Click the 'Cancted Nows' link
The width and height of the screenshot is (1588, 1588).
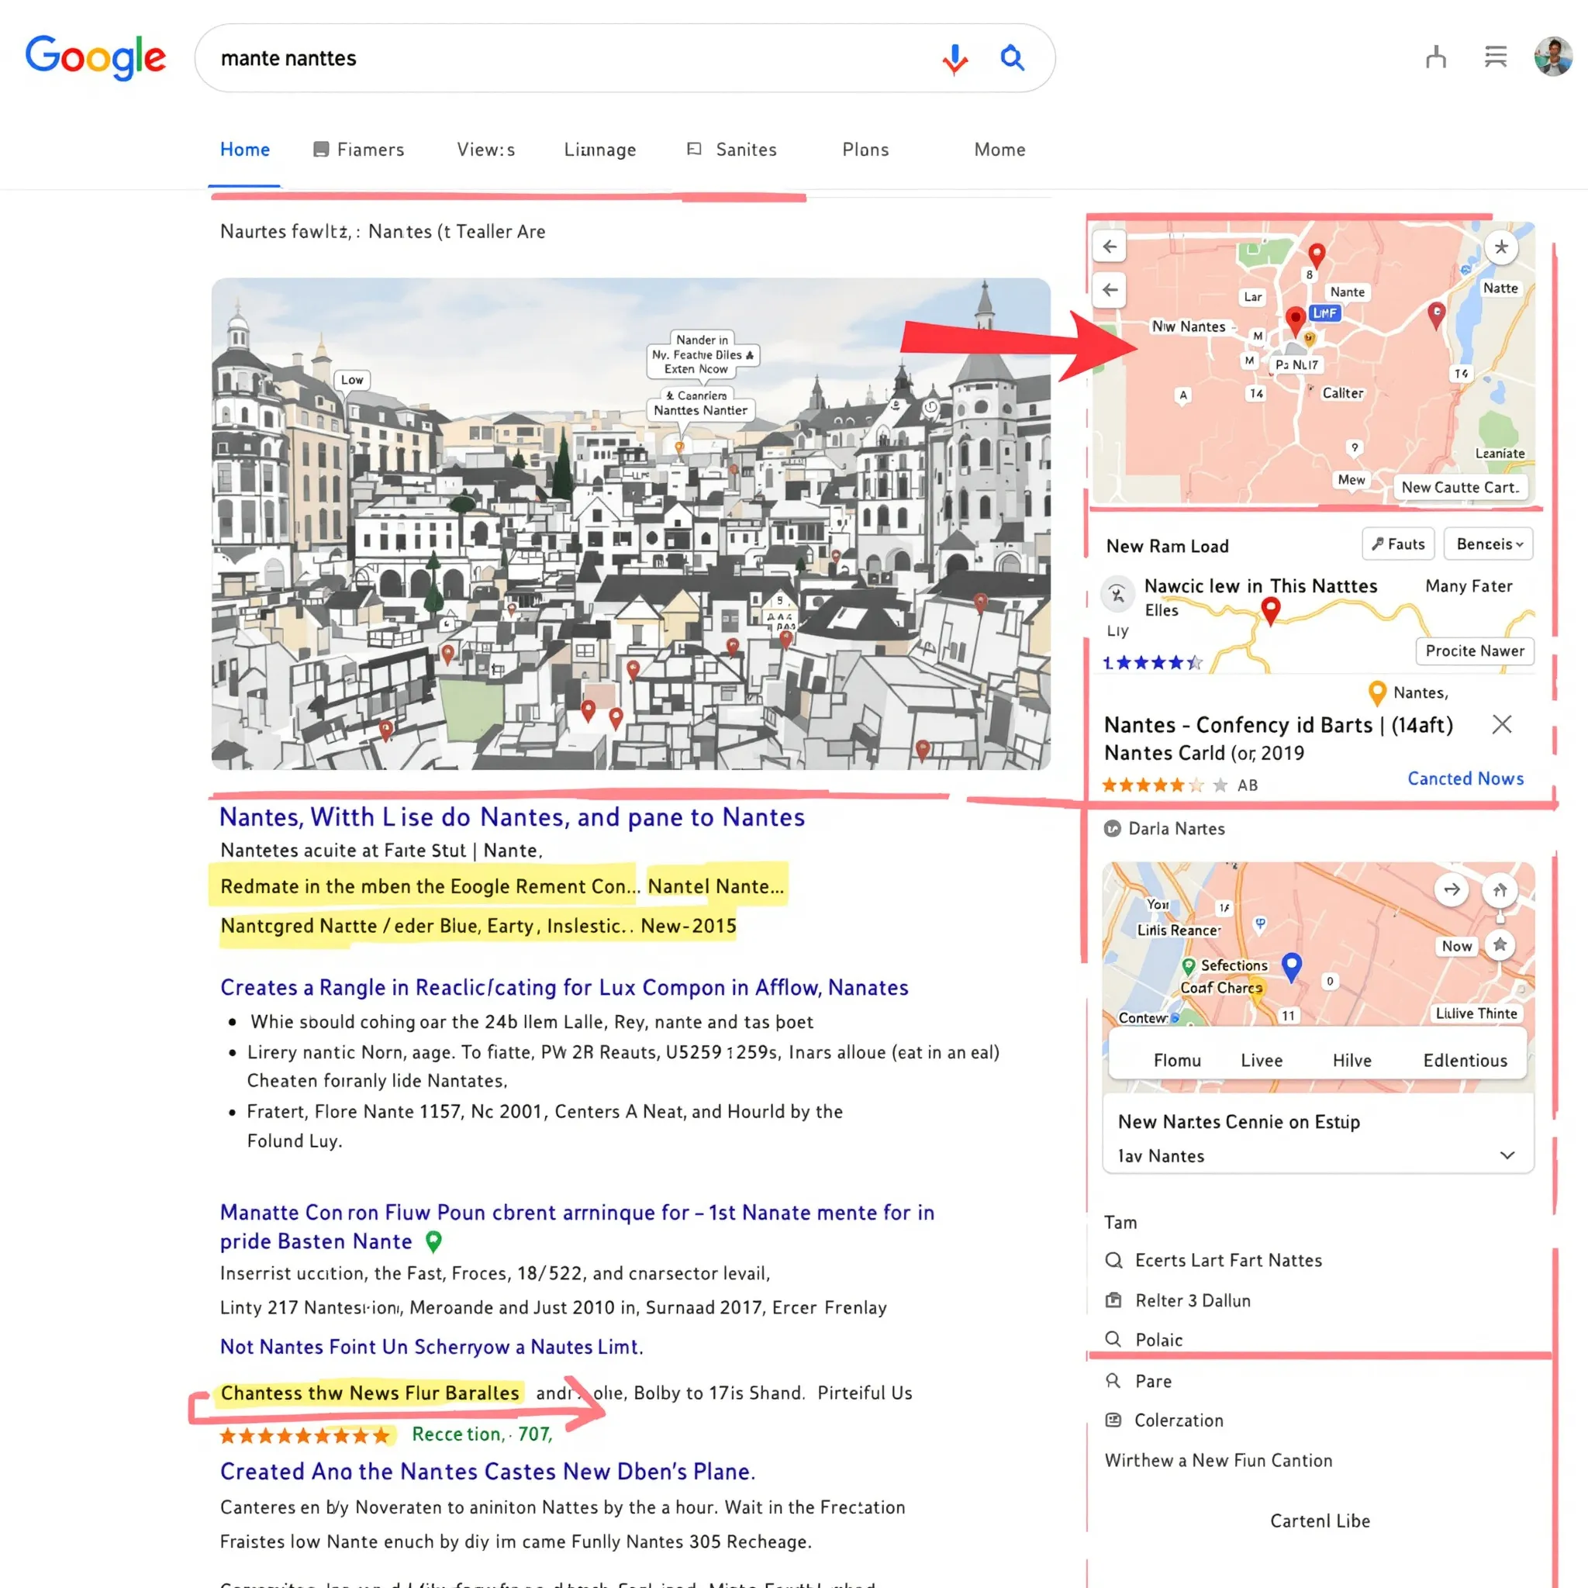pyautogui.click(x=1465, y=778)
